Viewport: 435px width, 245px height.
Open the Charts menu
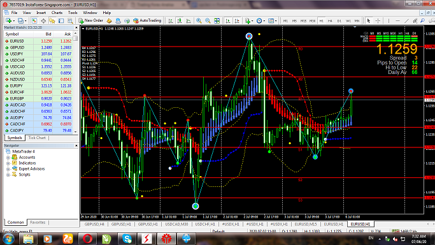[57, 13]
